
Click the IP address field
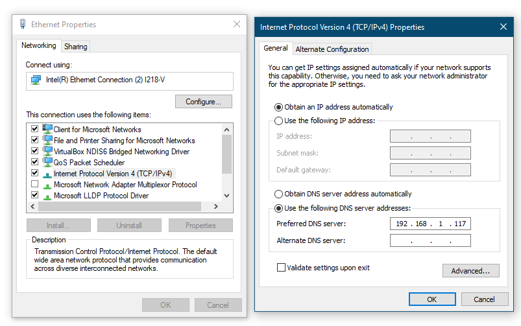[430, 136]
